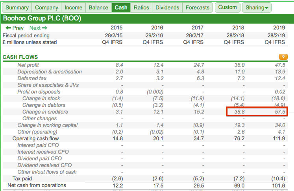The height and width of the screenshot is (191, 294).
Task: Click the Change in debtors label
Action: pos(44,105)
